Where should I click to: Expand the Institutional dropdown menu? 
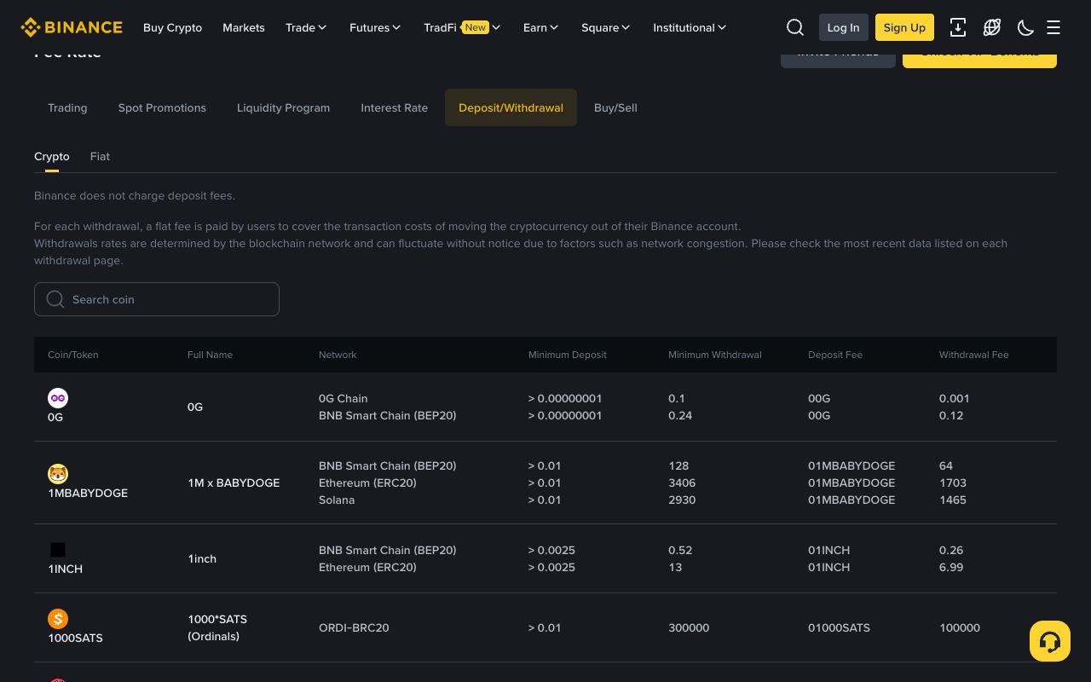click(690, 27)
